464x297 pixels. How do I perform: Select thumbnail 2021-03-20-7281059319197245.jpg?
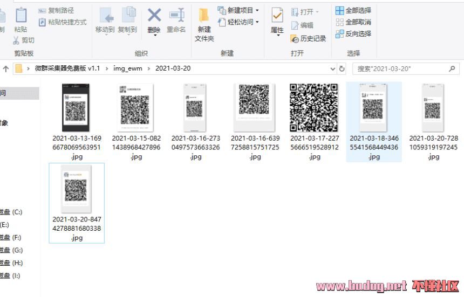(433, 108)
